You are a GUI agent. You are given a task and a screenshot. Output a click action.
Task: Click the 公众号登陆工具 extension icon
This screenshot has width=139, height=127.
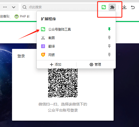click(x=43, y=29)
